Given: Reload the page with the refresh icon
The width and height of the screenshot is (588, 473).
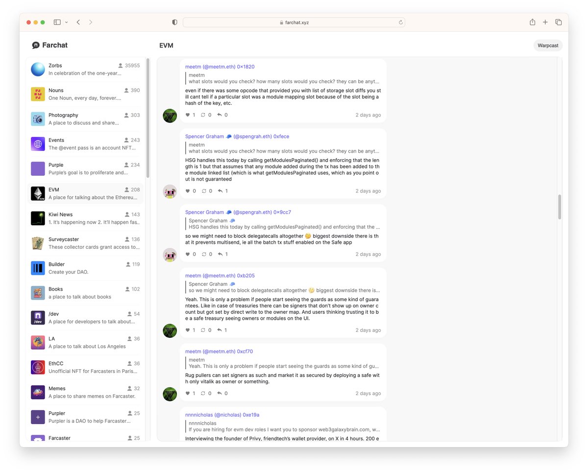Looking at the screenshot, I should click(x=401, y=22).
